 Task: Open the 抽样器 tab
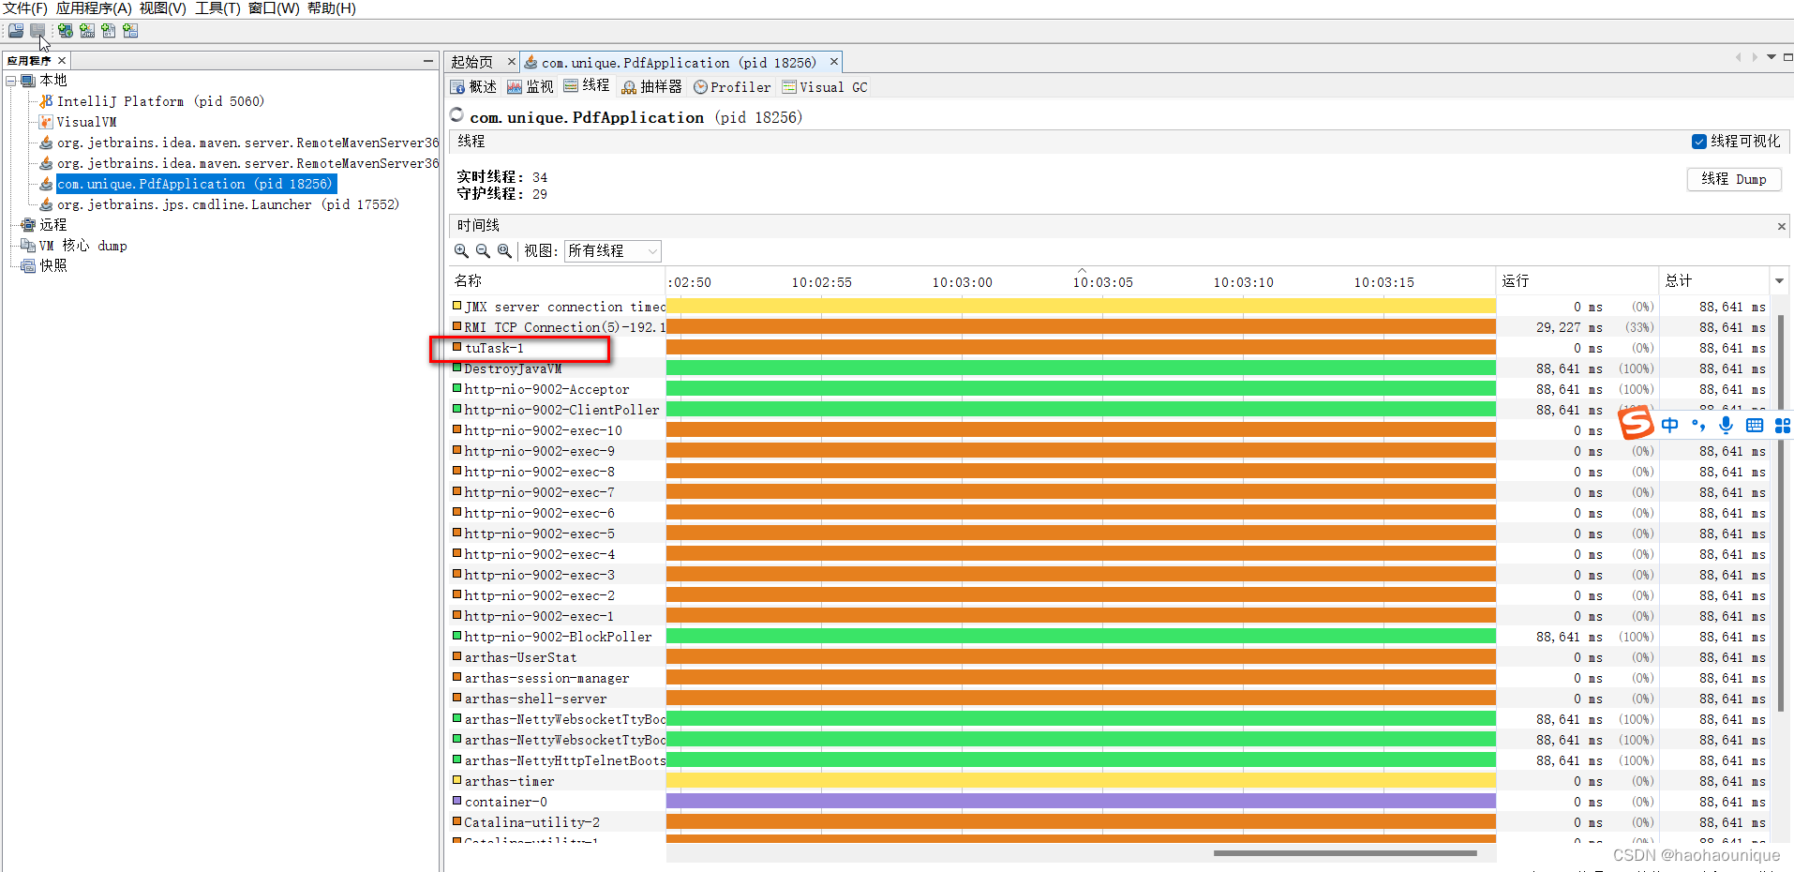coord(651,87)
